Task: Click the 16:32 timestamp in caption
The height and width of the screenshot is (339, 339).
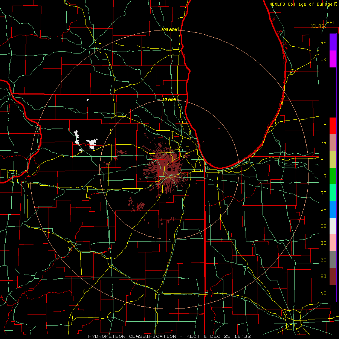Action: point(243,336)
